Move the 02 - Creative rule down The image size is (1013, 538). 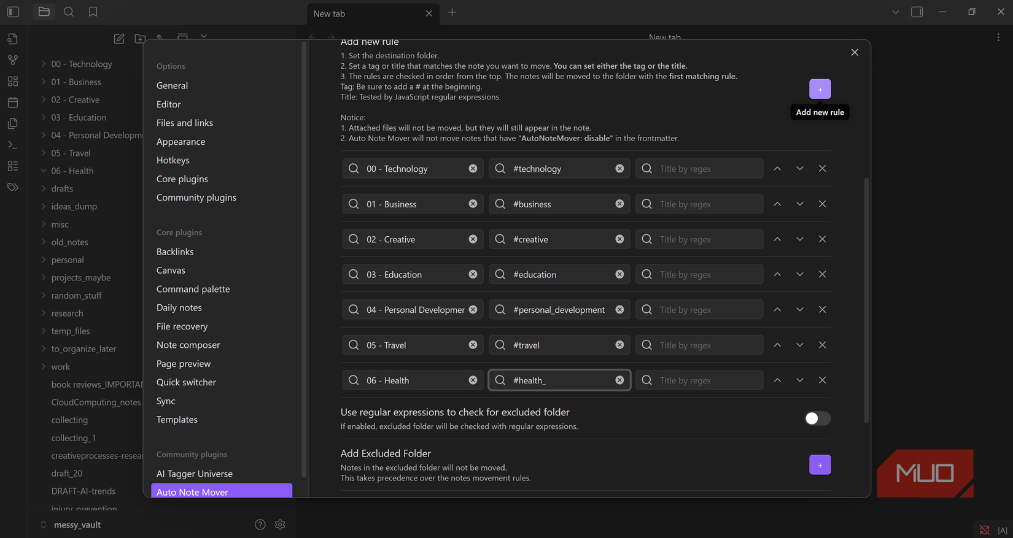click(799, 239)
